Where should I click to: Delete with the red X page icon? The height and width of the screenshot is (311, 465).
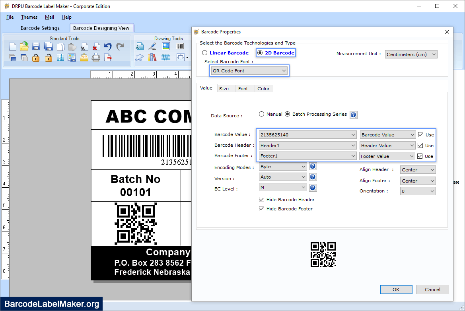click(96, 47)
